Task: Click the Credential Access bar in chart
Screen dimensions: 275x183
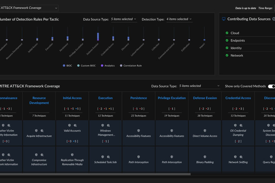Action: point(113,39)
